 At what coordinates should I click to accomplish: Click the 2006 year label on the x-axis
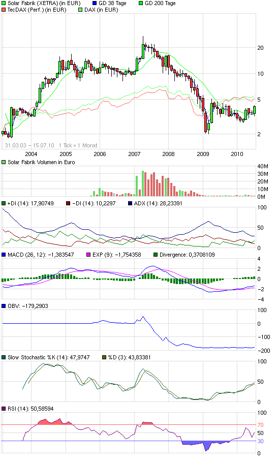(100, 154)
